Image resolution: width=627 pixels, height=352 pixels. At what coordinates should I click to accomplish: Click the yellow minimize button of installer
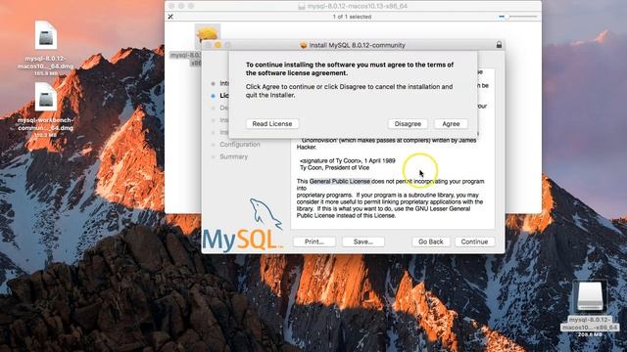click(217, 45)
